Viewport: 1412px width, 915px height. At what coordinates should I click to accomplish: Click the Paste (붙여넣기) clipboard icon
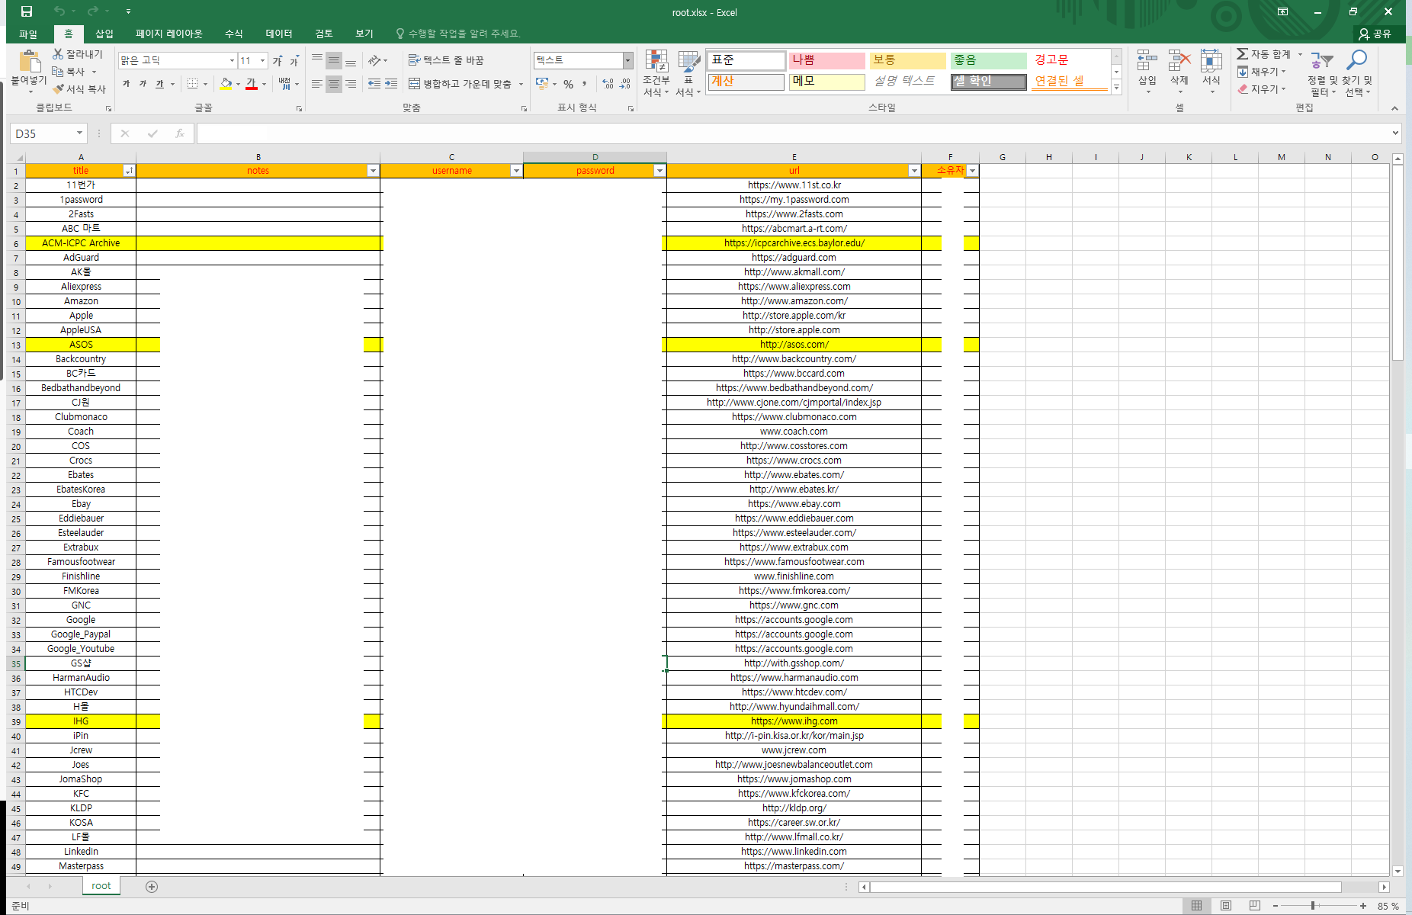[x=29, y=61]
